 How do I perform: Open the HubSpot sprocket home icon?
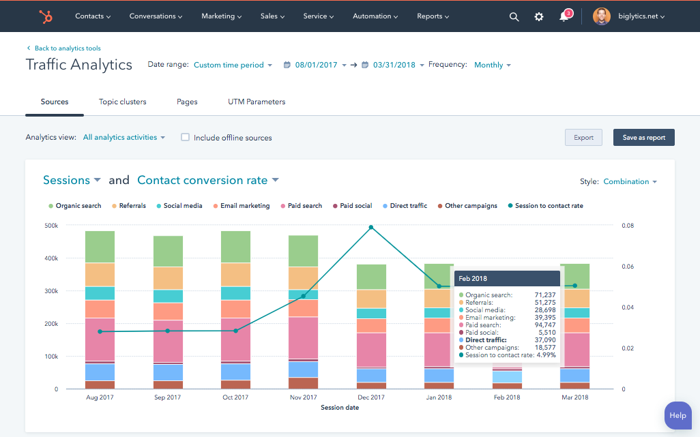[x=45, y=16]
